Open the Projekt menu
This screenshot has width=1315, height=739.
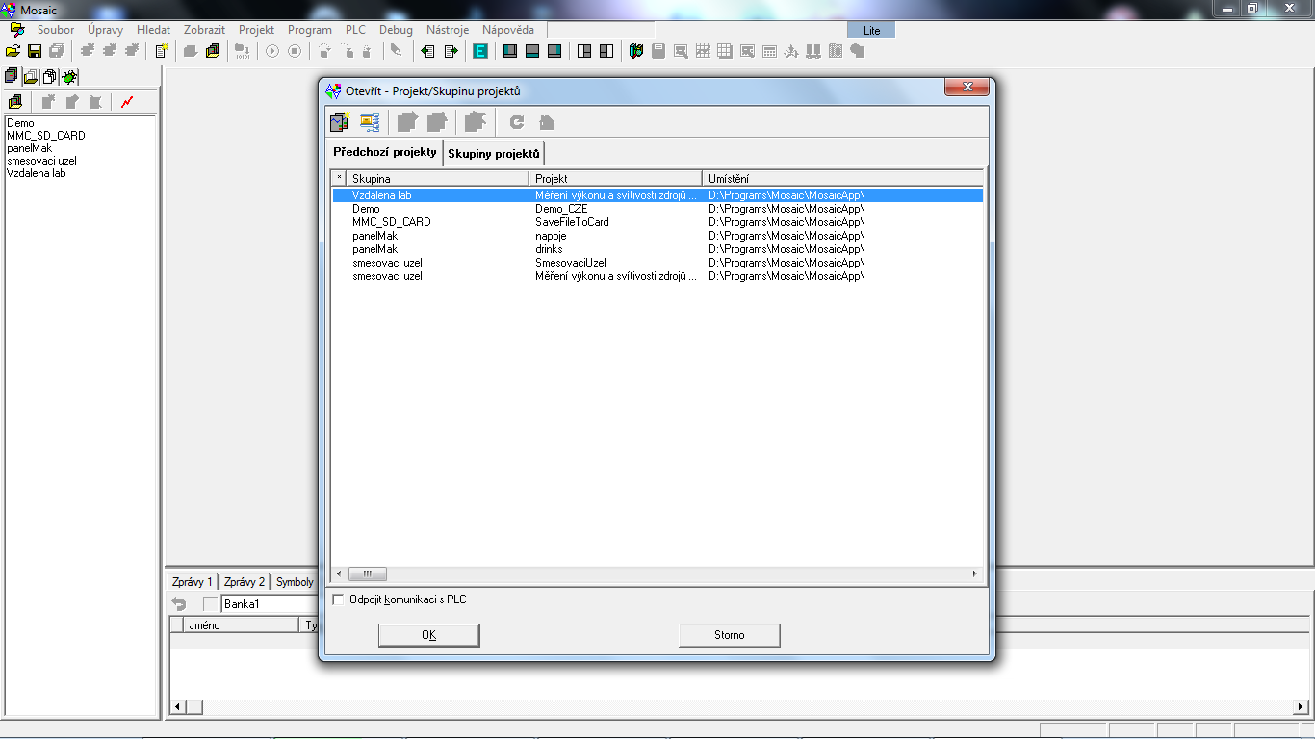(257, 30)
